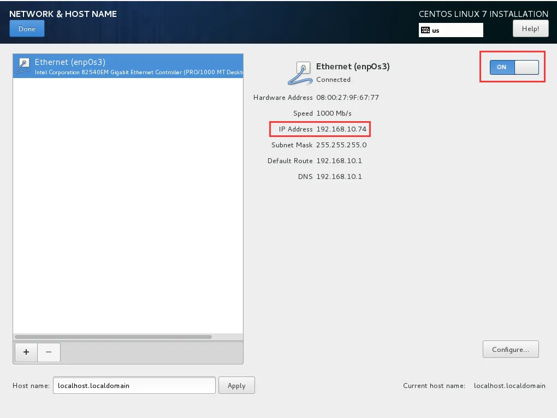This screenshot has width=557, height=418.
Task: Click the Intel Corporation 82540EM controller description
Action: (x=139, y=72)
